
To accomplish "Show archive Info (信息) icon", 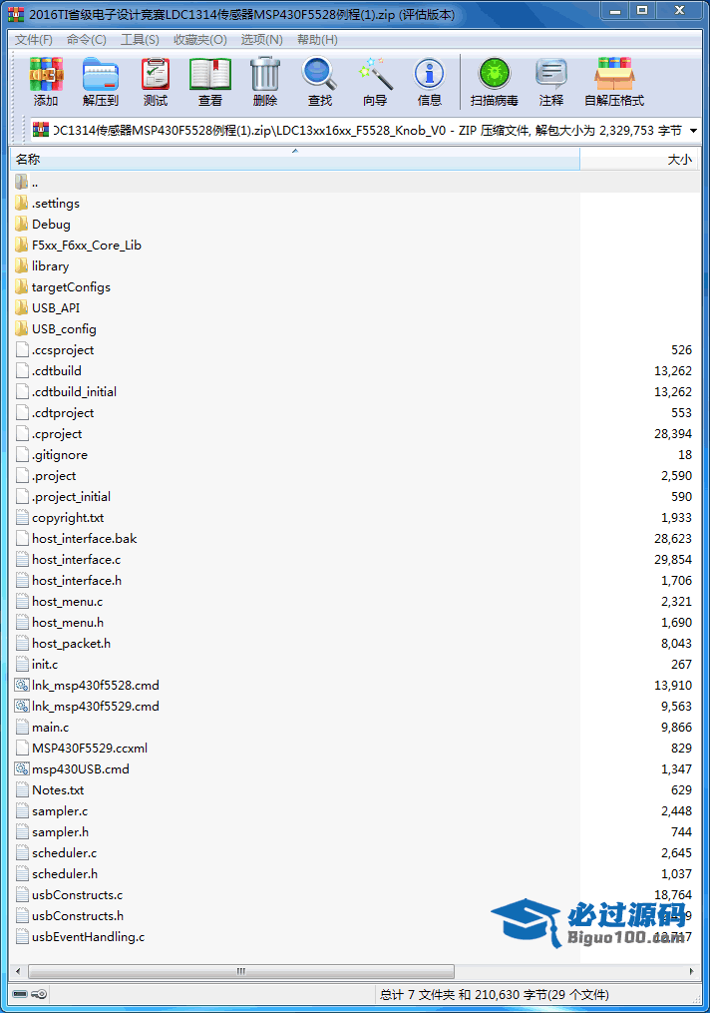I will point(429,74).
